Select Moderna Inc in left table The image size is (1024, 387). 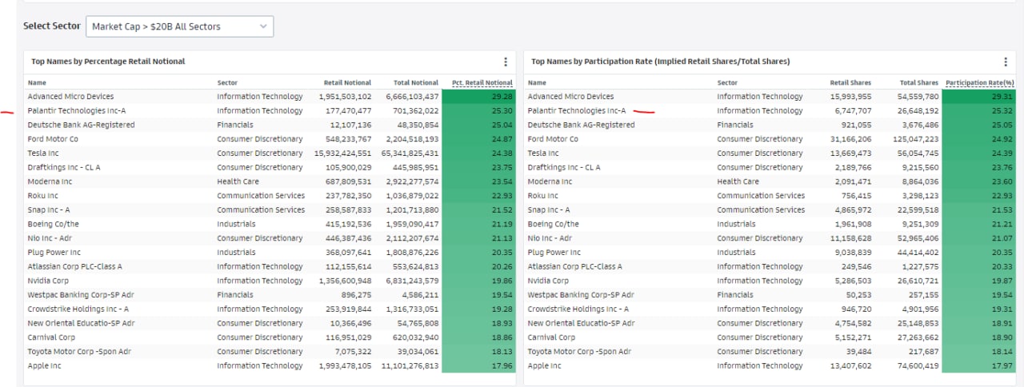coord(50,182)
